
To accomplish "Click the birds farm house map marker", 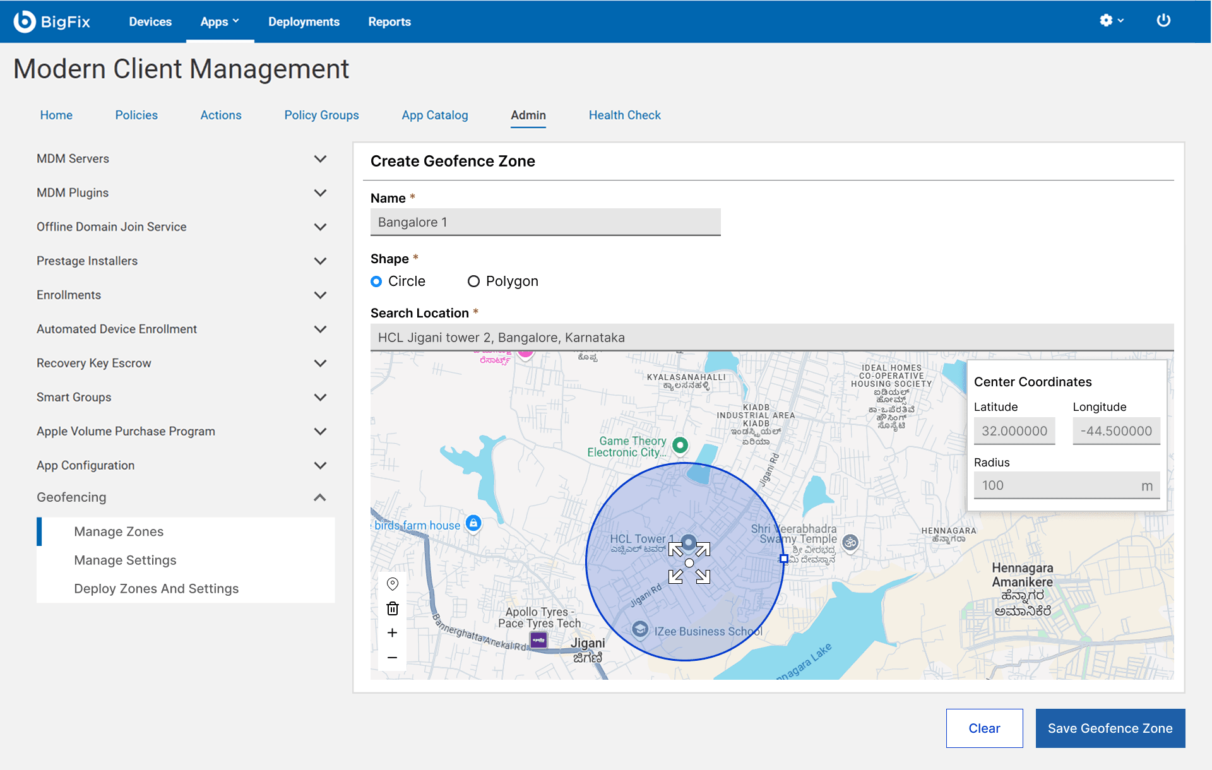I will click(473, 523).
